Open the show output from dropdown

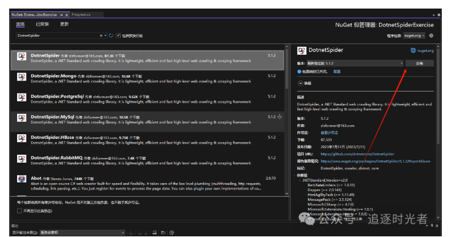82,232
